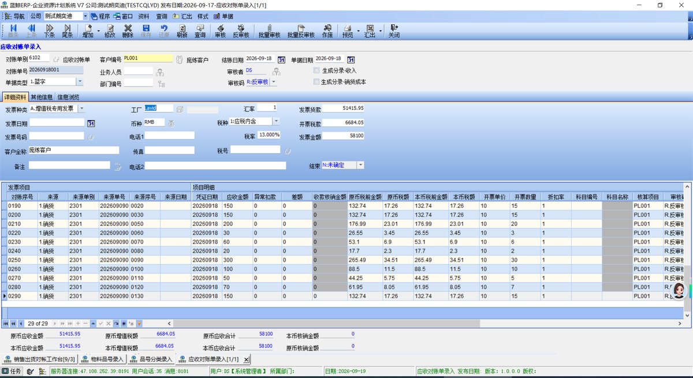The image size is (693, 378).
Task: Click lookup icon beside 客户编号 field
Action: (x=179, y=60)
